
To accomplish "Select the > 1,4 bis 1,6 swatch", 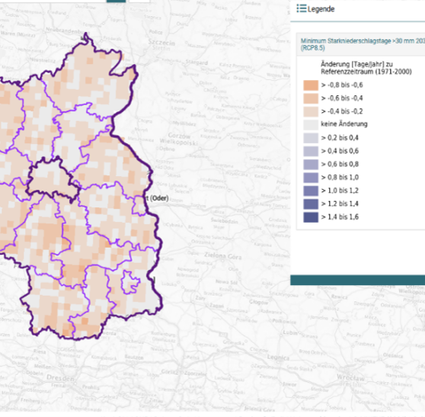I will [311, 217].
